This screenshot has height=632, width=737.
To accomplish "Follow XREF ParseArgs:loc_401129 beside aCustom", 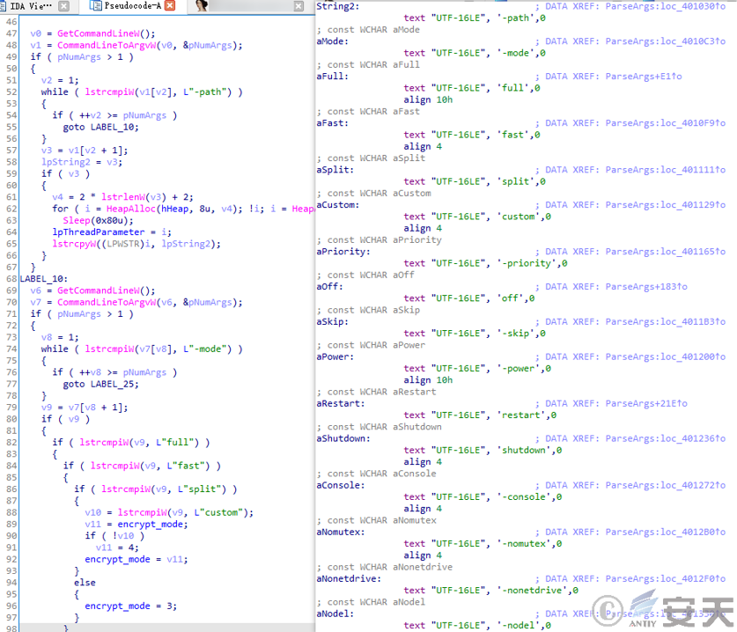I will pos(666,205).
